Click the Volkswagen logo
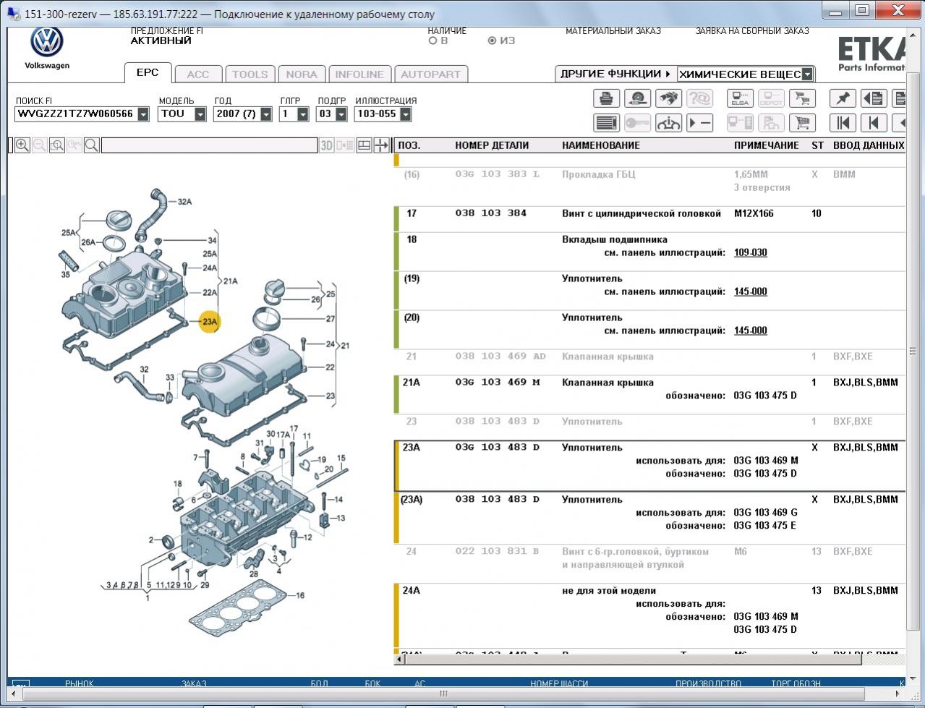 pos(47,43)
